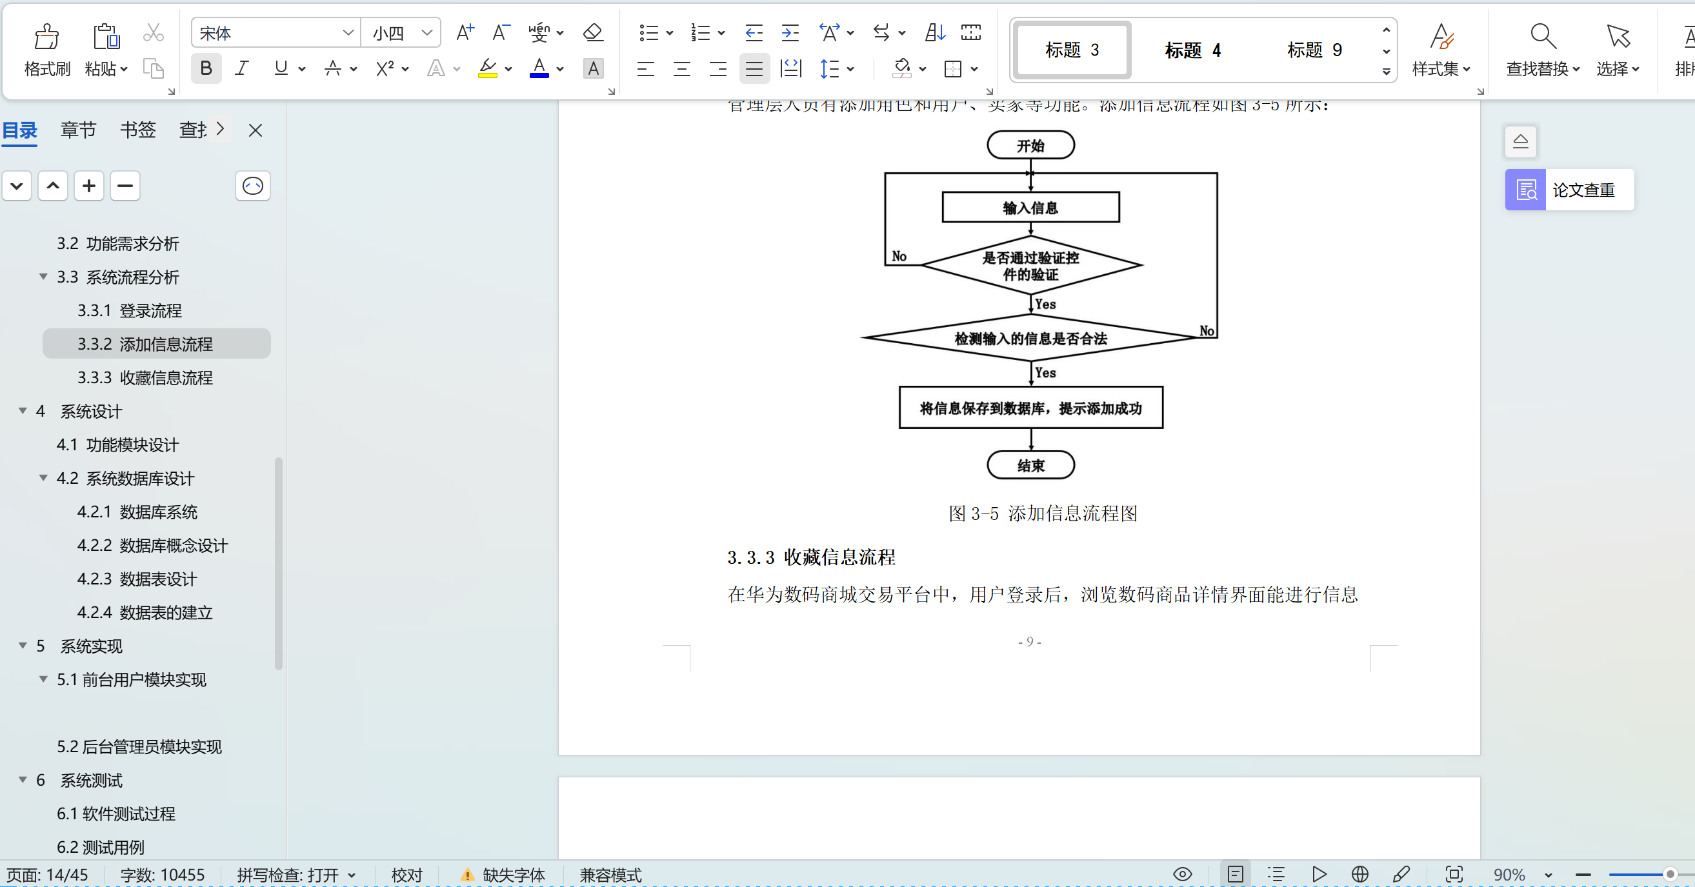This screenshot has width=1695, height=887.
Task: Open the font name dropdown 宋体
Action: pos(347,33)
